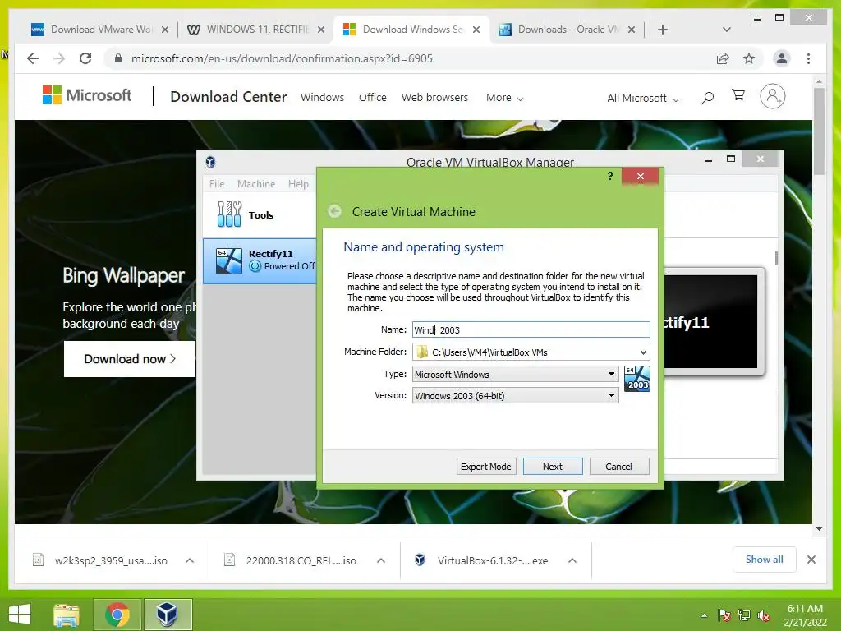Open a new browser tab

[x=663, y=30]
